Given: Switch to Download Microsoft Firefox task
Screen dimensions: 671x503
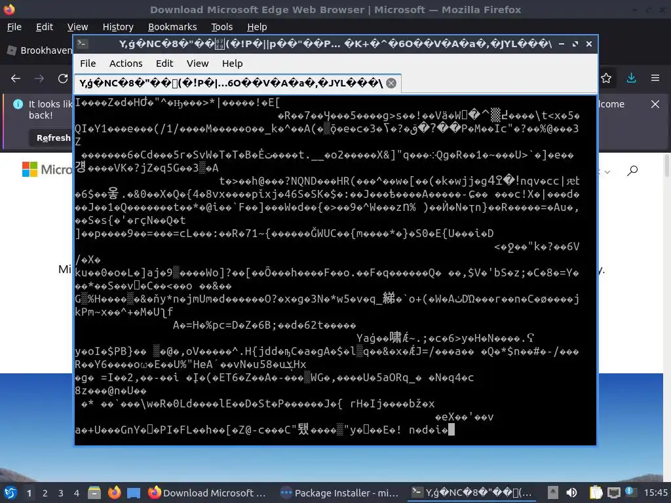Looking at the screenshot, I should tap(208, 493).
